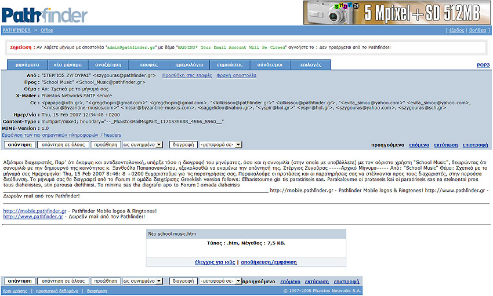Click the POP3 link

483,65
